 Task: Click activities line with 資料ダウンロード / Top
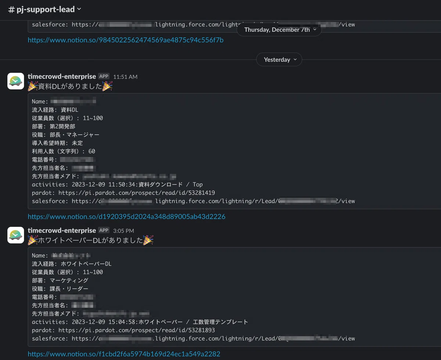[117, 184]
